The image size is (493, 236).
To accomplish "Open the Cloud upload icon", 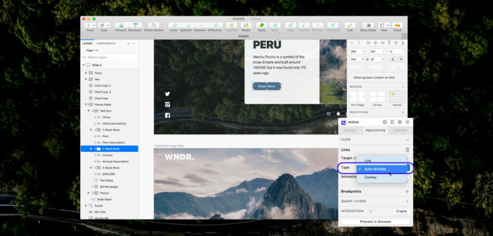I will point(397,25).
